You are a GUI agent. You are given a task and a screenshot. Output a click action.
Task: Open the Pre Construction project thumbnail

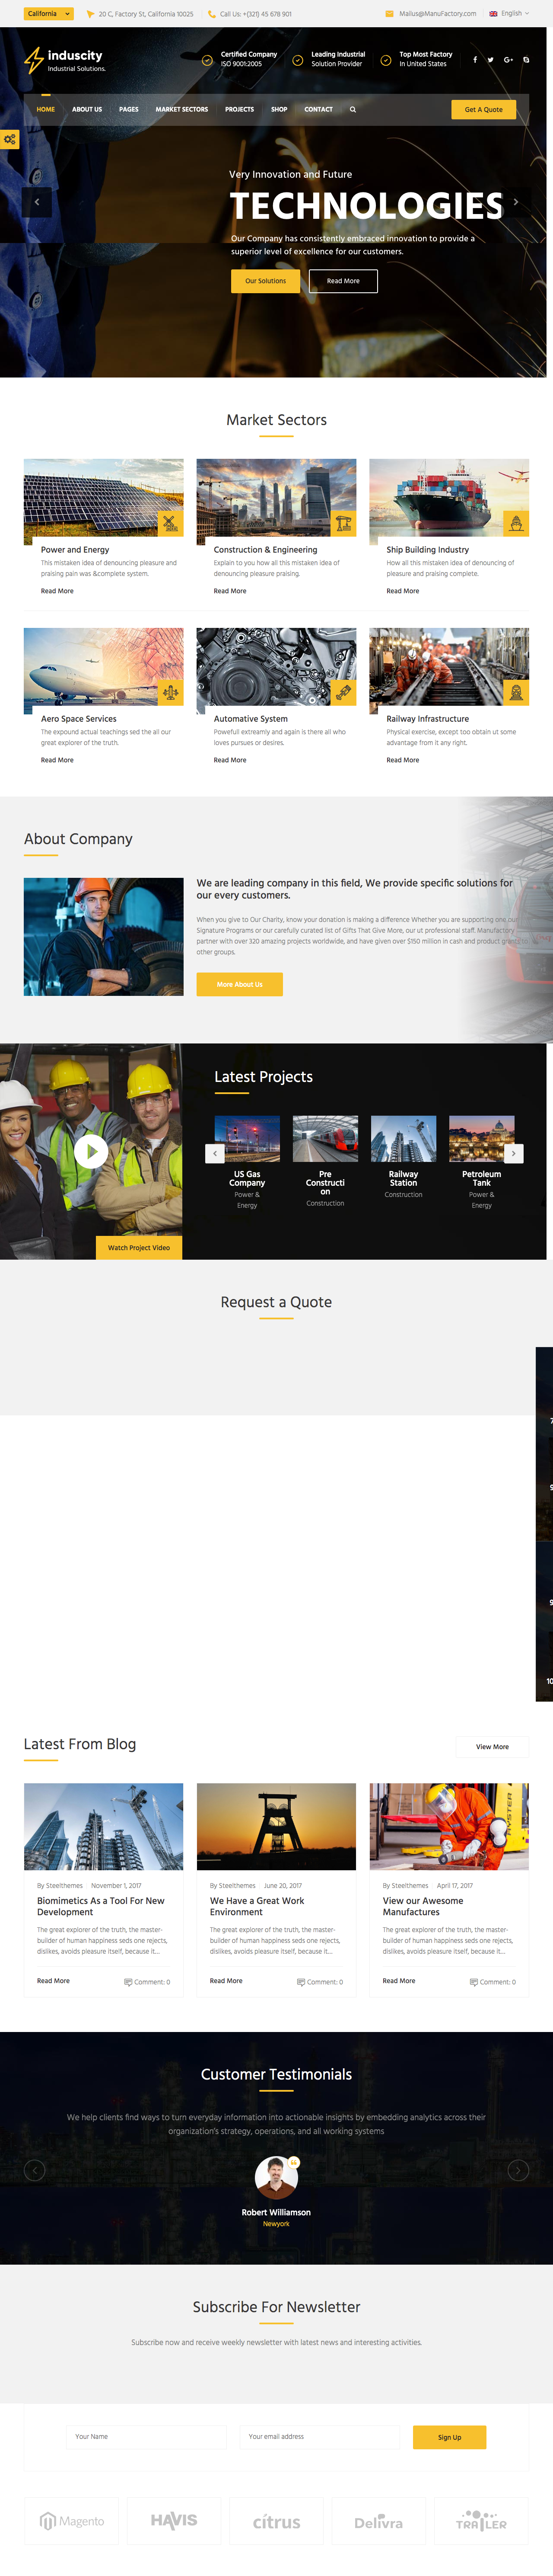point(325,1139)
